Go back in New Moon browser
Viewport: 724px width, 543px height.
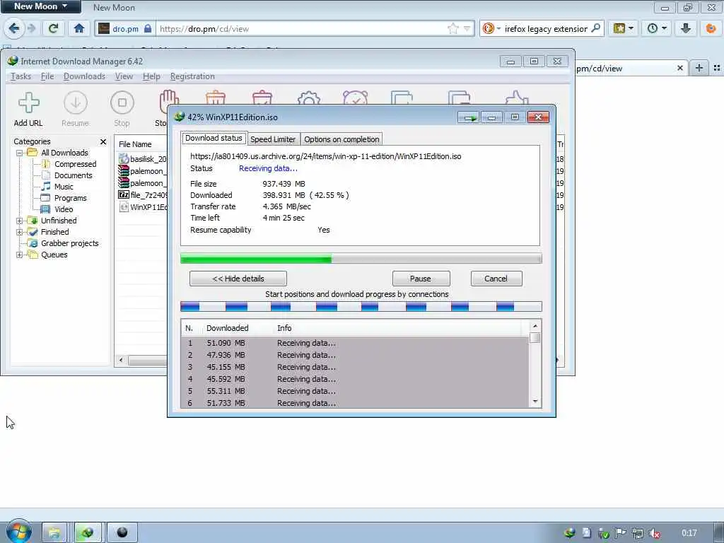(x=14, y=28)
